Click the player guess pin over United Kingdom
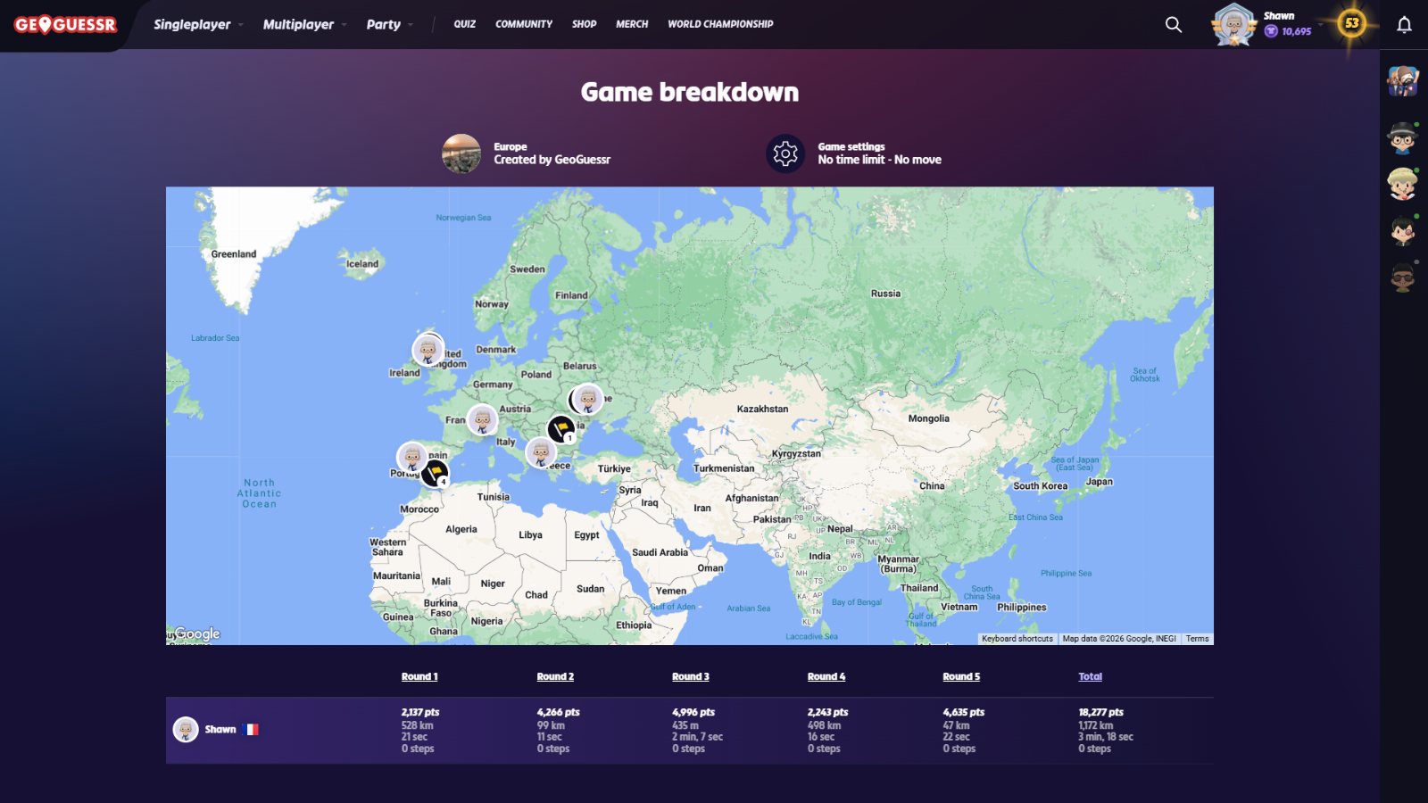 (428, 350)
